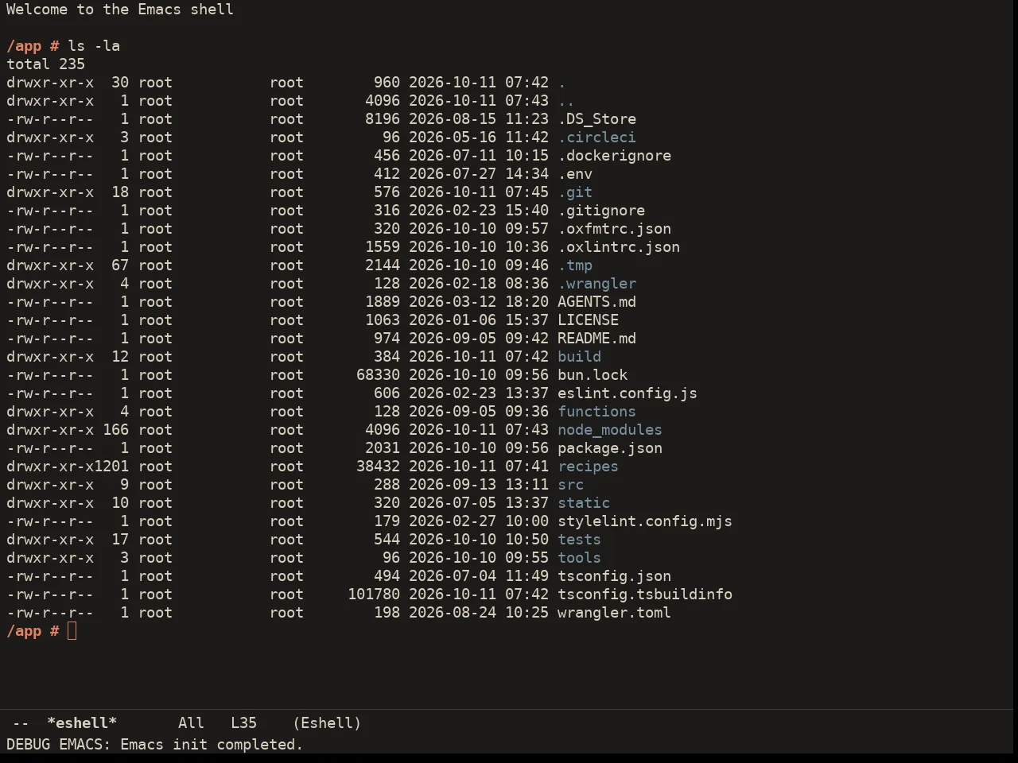Select the functions directory entry
This screenshot has height=763, width=1018.
pyautogui.click(x=596, y=412)
